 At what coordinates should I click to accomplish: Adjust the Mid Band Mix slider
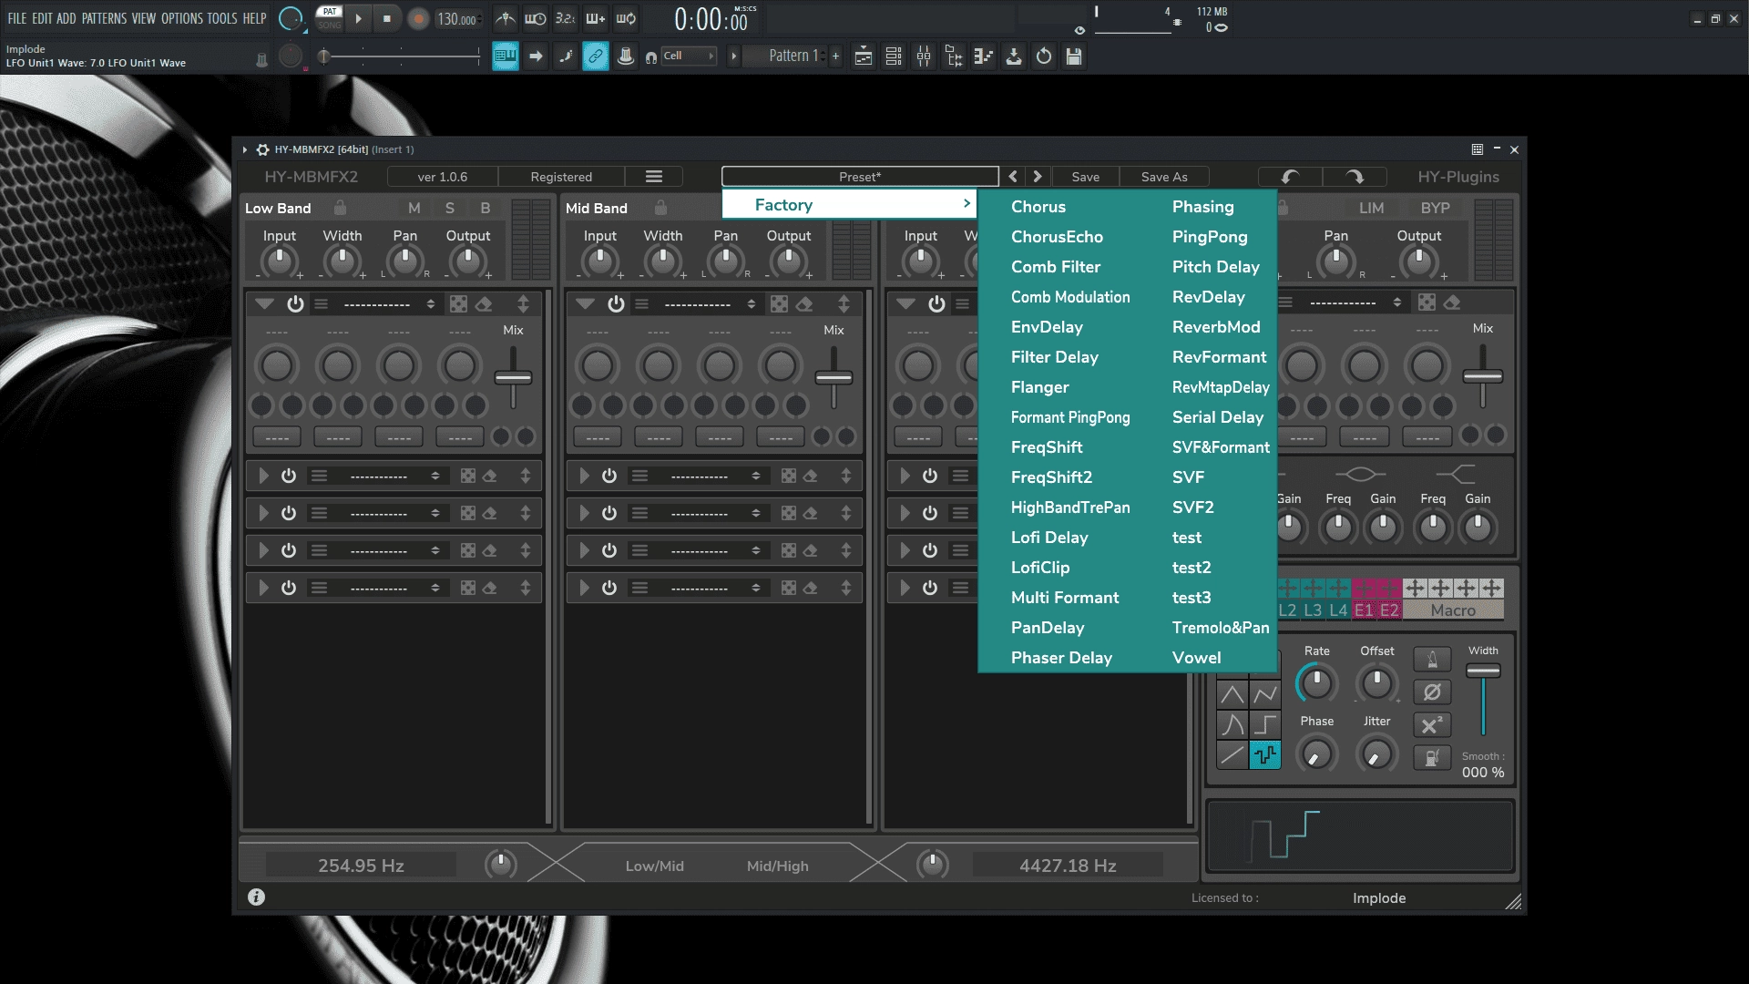click(x=834, y=377)
